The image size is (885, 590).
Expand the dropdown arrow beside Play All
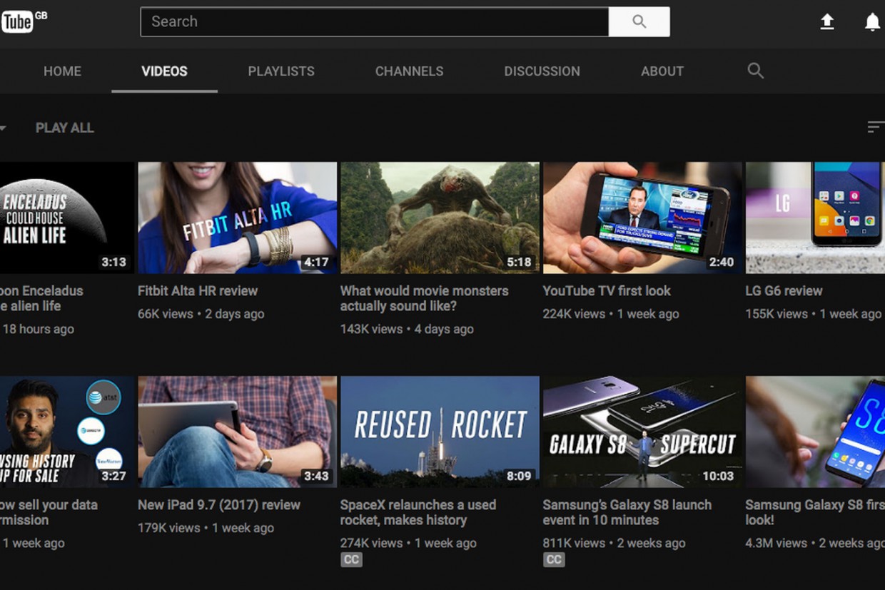click(3, 128)
